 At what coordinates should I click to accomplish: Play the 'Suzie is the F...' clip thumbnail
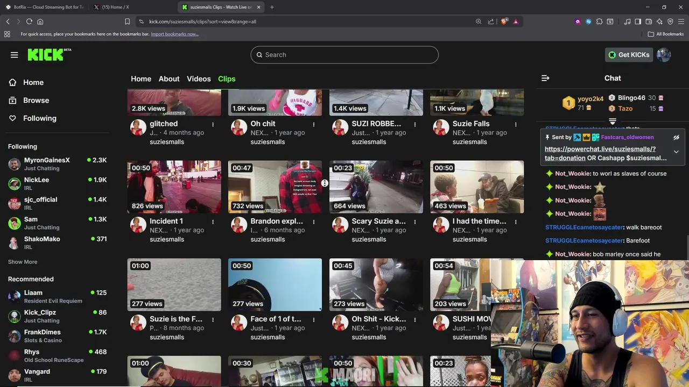(x=174, y=284)
